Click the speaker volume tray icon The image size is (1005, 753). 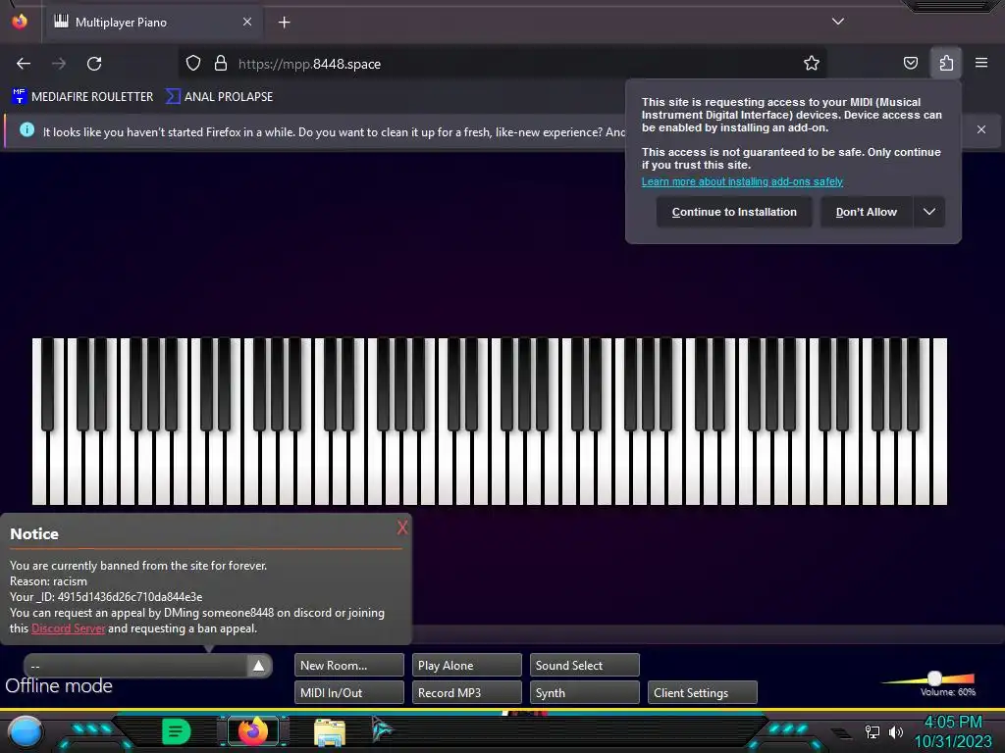coord(896,731)
